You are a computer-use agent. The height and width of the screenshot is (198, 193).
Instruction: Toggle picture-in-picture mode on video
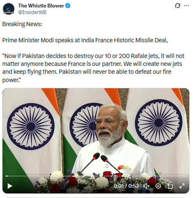pos(170,186)
